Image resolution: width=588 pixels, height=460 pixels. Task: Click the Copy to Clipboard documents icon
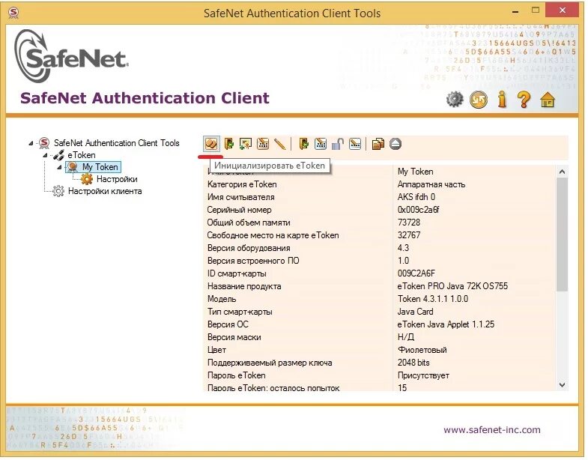coord(378,144)
